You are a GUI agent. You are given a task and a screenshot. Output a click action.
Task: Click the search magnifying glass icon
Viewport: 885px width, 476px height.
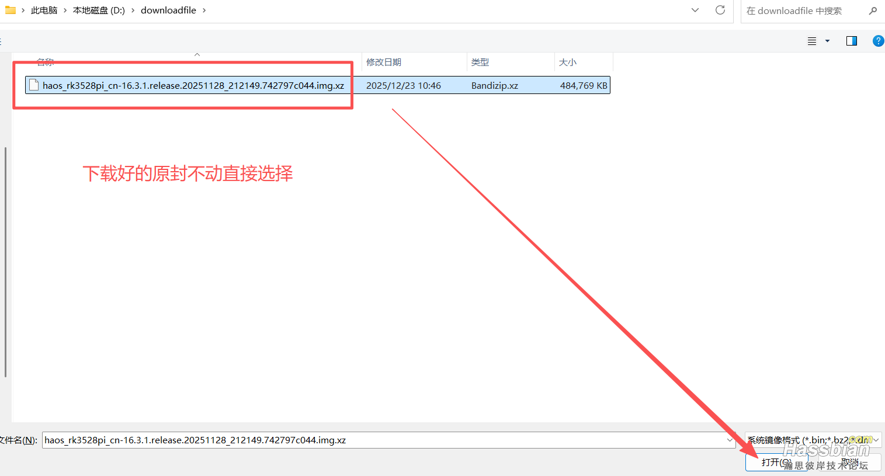pyautogui.click(x=873, y=11)
